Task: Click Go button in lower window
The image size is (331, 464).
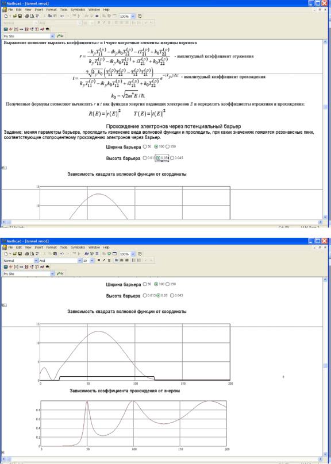Action: tap(60, 274)
